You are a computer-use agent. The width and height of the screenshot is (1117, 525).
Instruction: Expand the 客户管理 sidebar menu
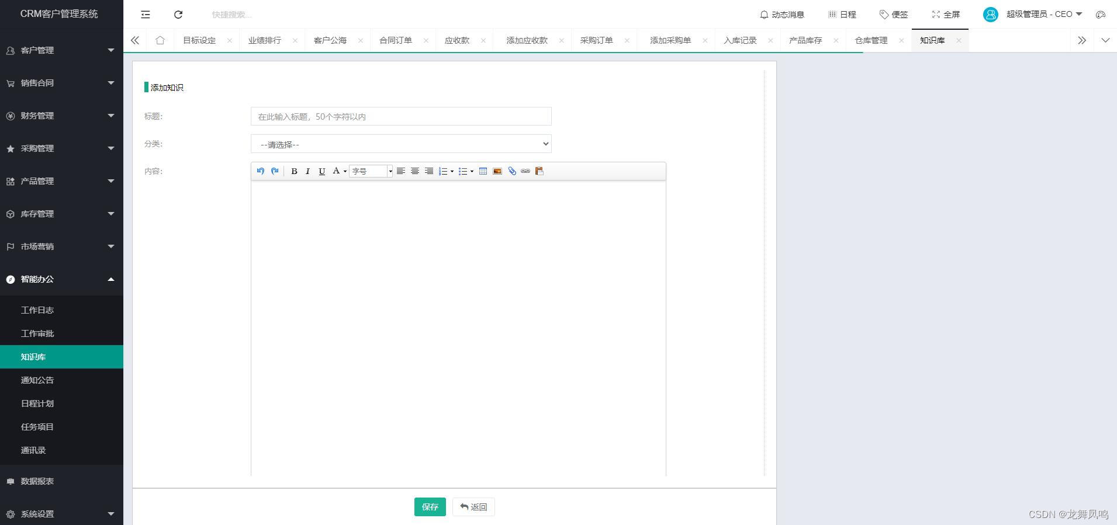[61, 50]
